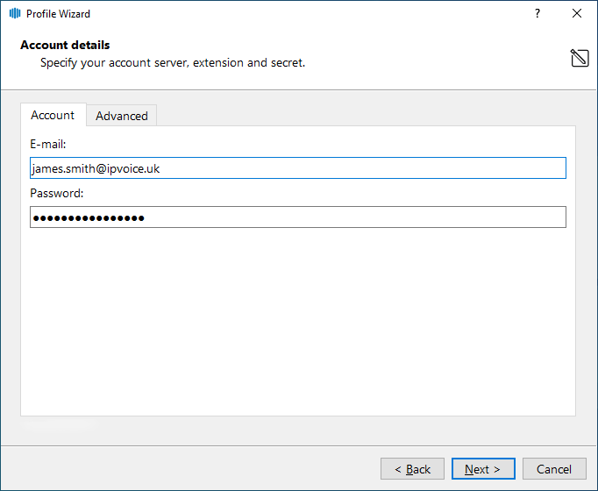
Task: Click the Profile Wizard app icon in title bar
Action: tap(15, 14)
